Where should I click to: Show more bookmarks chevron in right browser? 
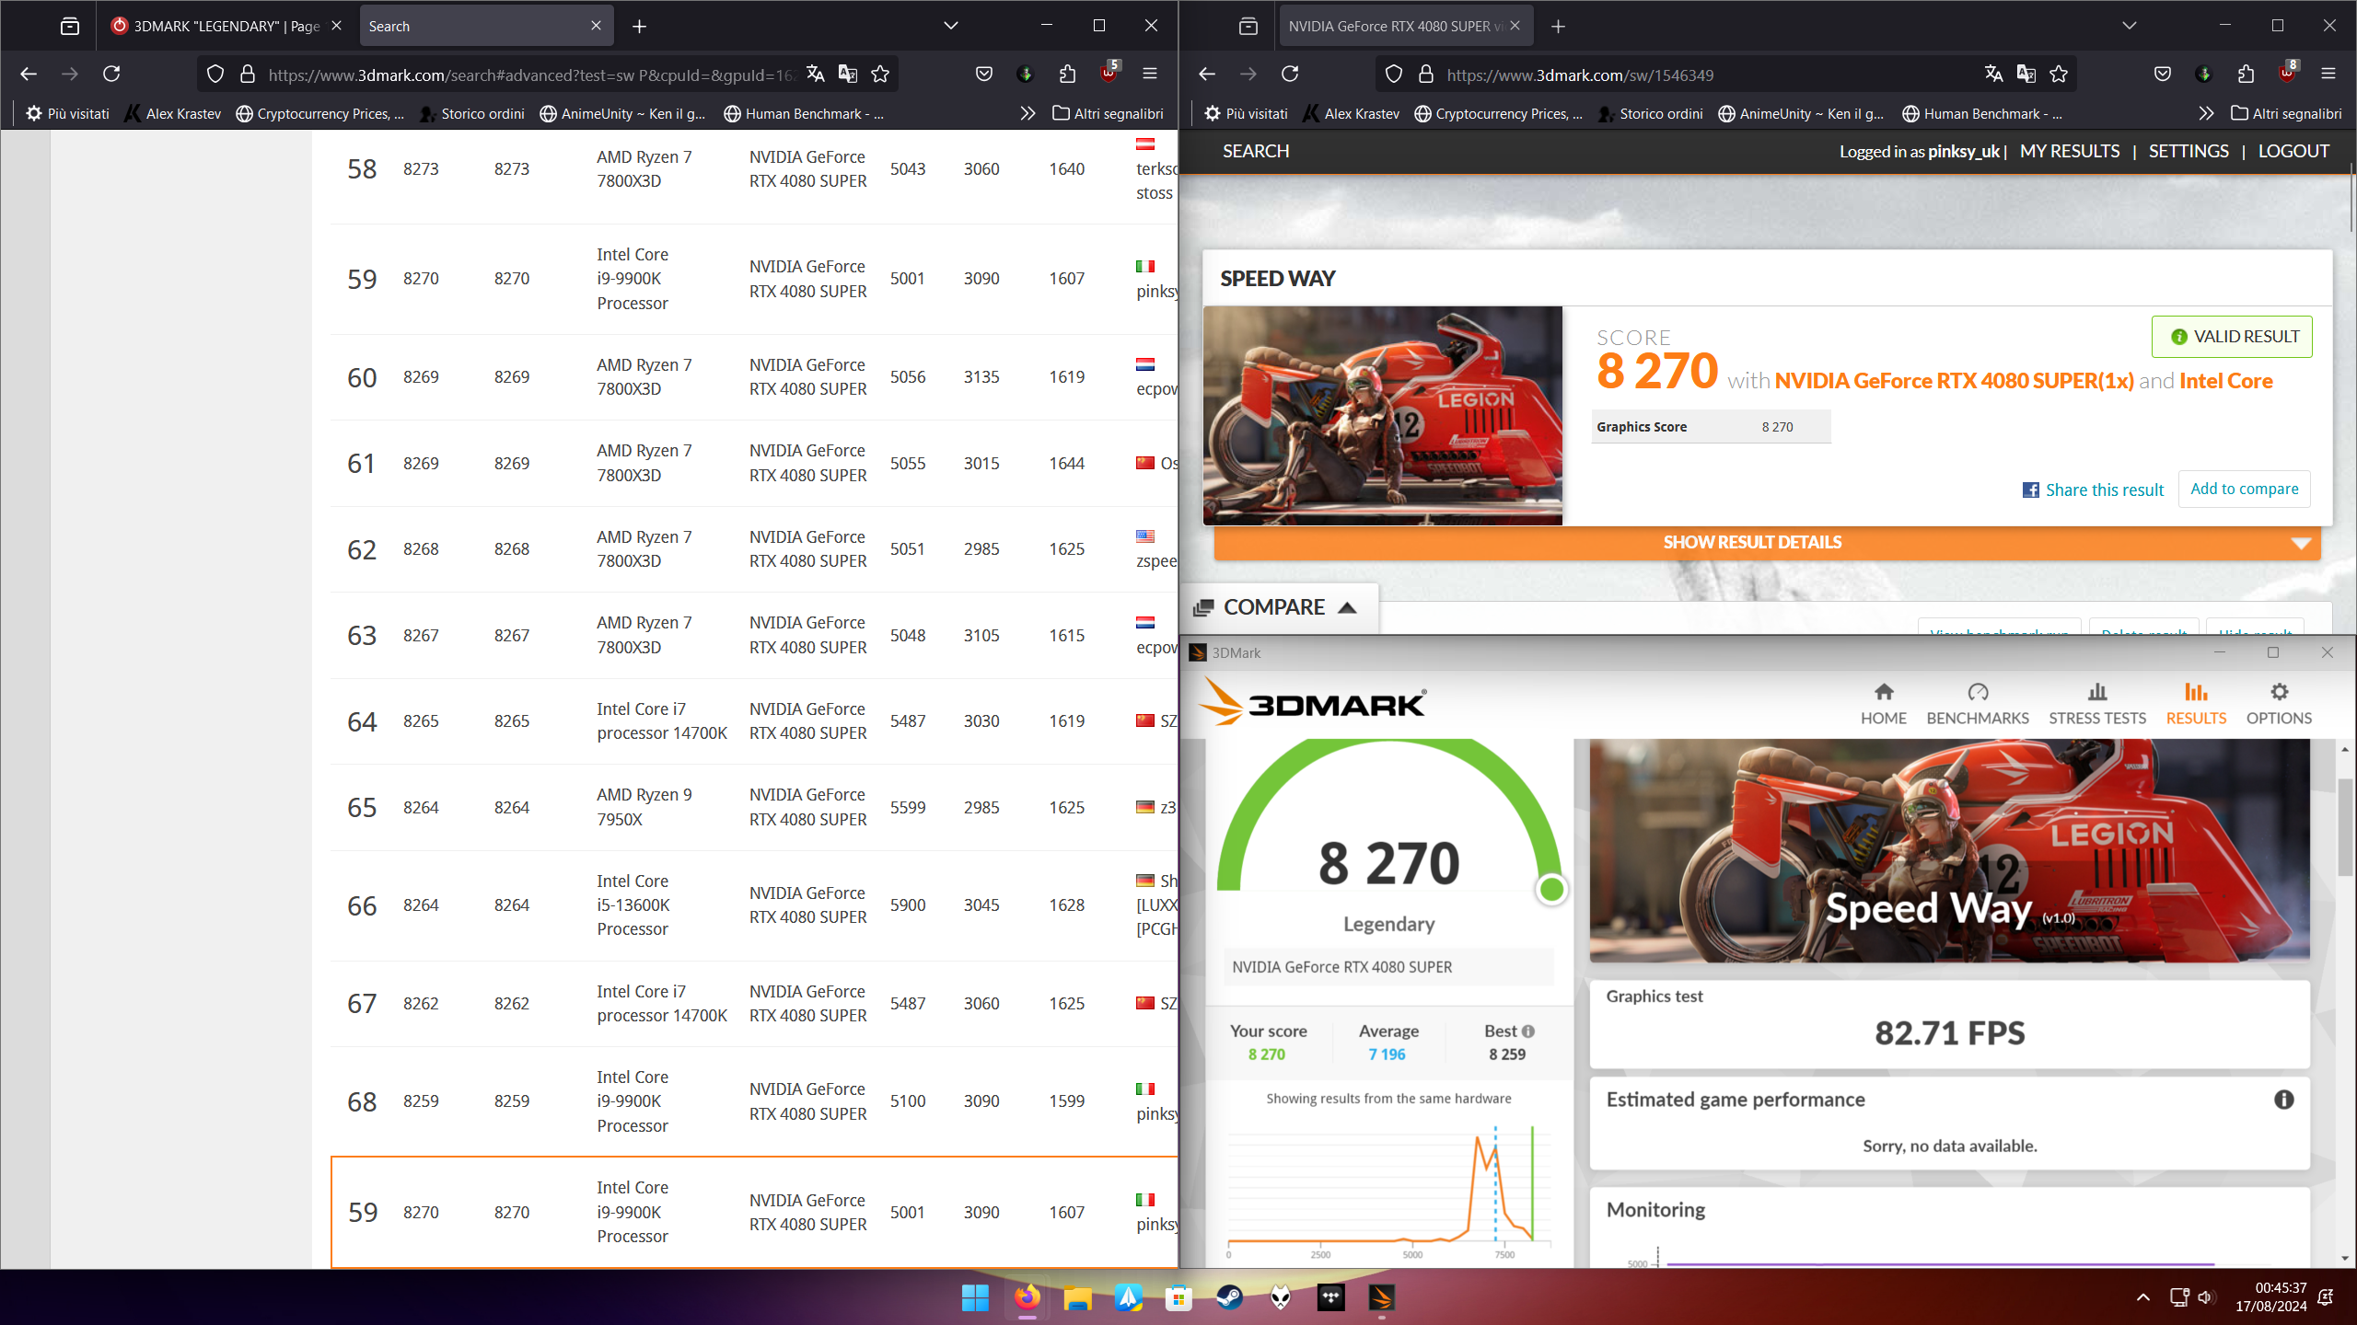[x=2206, y=113]
